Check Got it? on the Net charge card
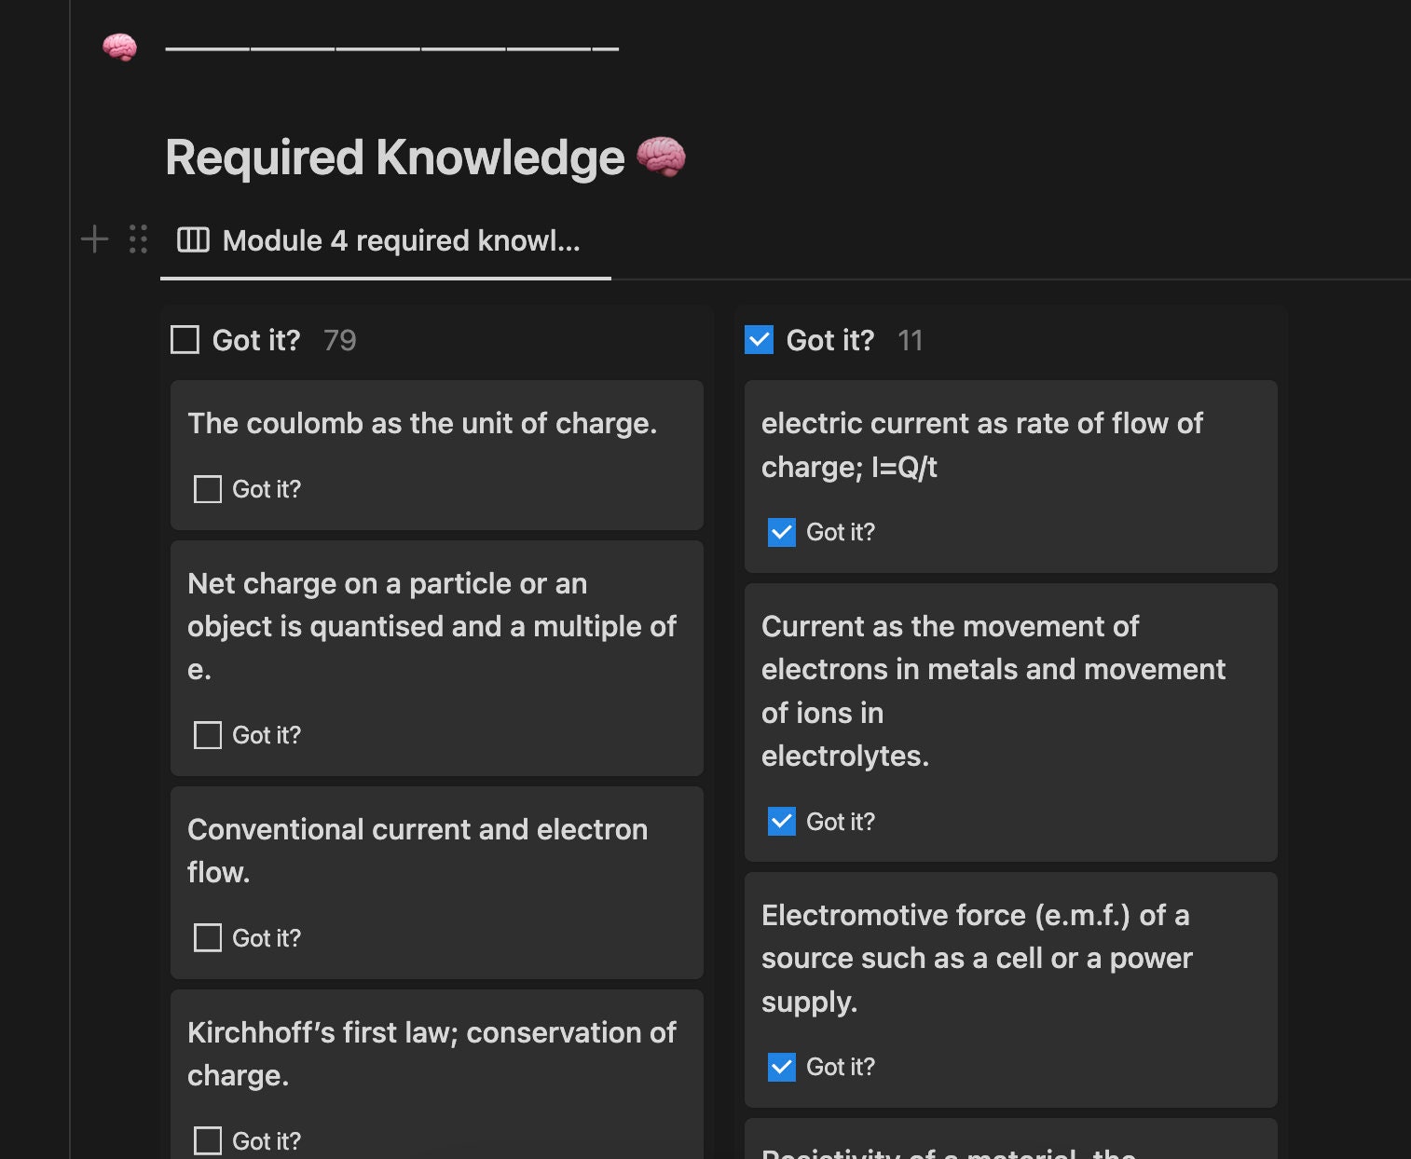The image size is (1411, 1159). click(207, 735)
